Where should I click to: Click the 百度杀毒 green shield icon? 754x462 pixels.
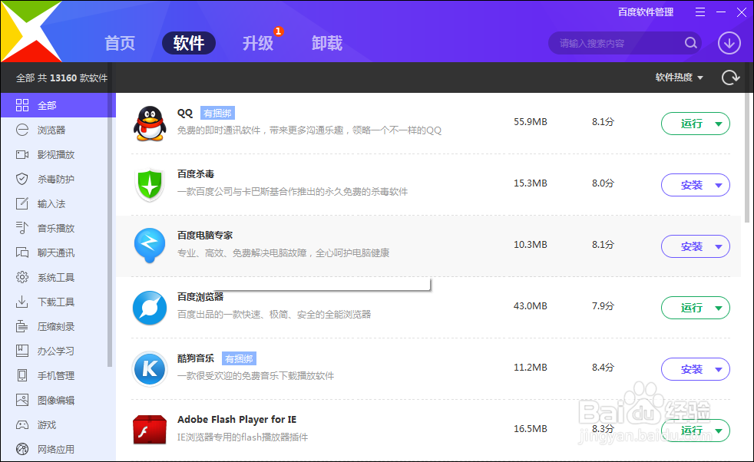click(150, 185)
